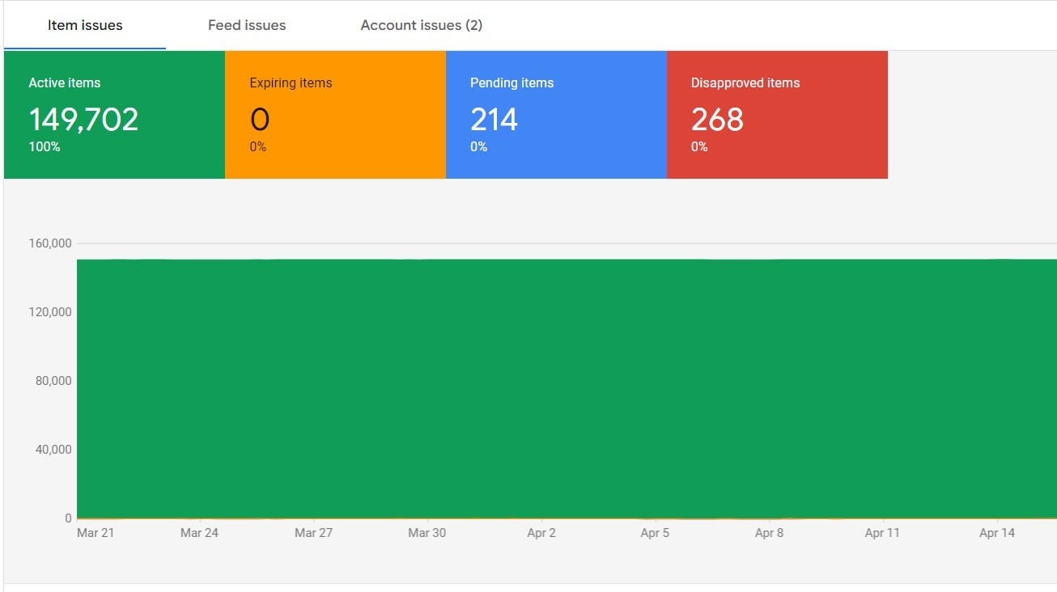The height and width of the screenshot is (592, 1057).
Task: Click the Apr 8 axis date
Action: click(769, 533)
